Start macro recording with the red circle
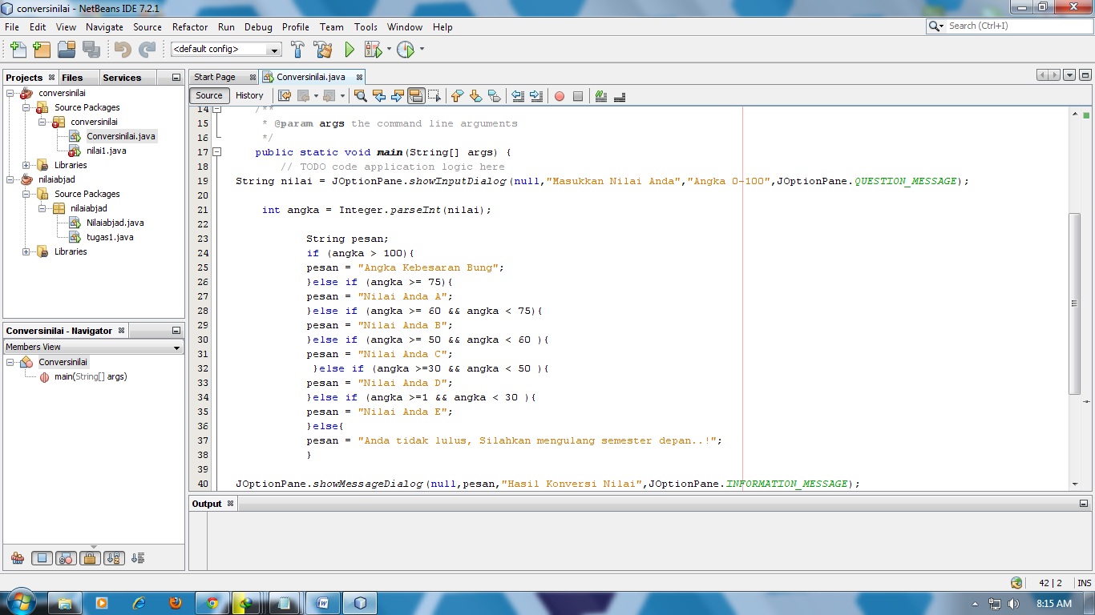 pos(560,96)
